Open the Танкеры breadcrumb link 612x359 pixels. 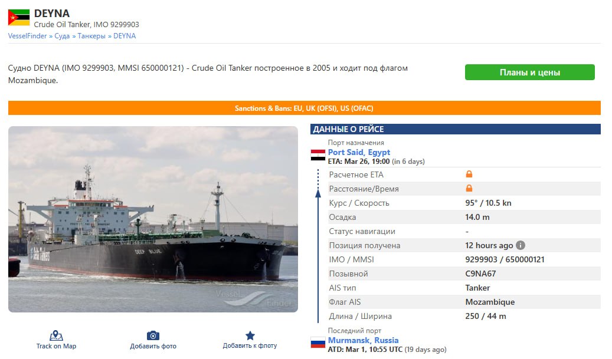[91, 36]
